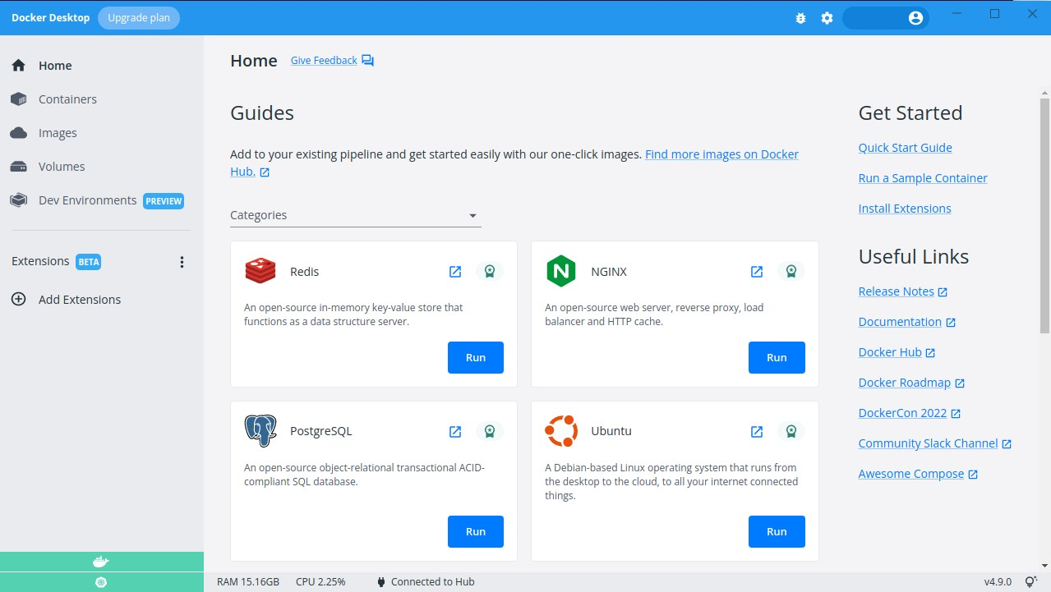
Task: Open PostgreSQL on Docker Hub icon
Action: click(455, 431)
